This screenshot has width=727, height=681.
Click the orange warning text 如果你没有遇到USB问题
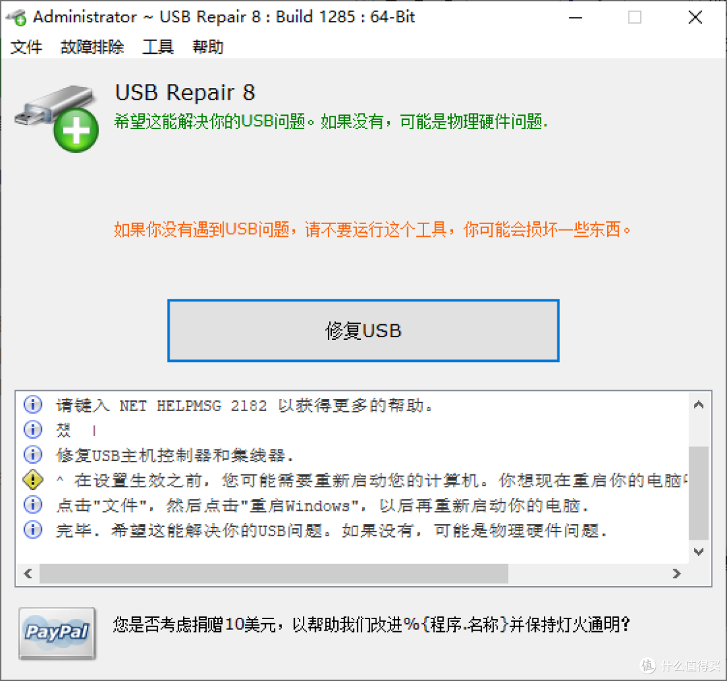(372, 229)
